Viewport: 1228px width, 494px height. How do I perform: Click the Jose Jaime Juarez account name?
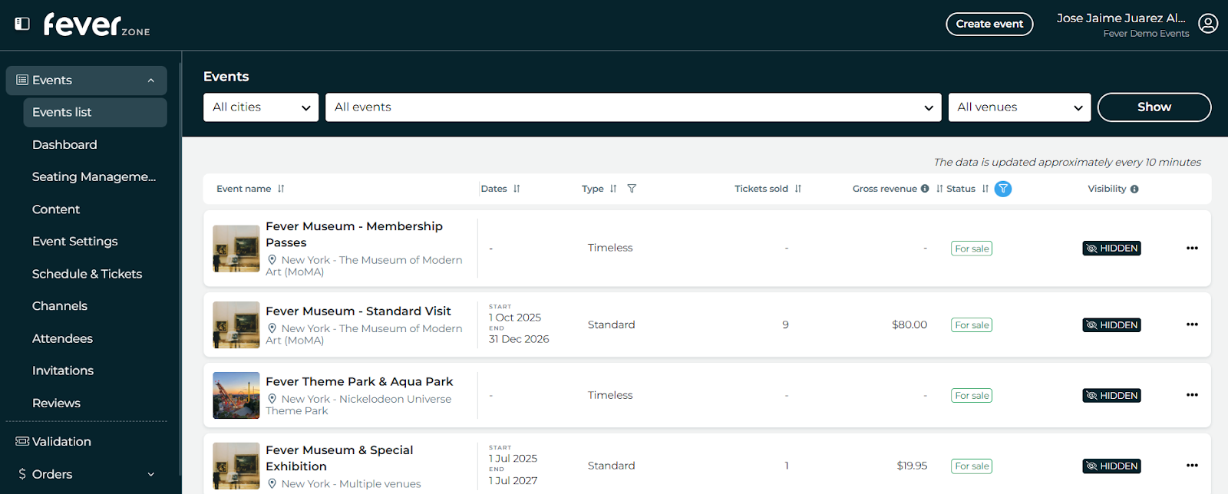coord(1121,18)
